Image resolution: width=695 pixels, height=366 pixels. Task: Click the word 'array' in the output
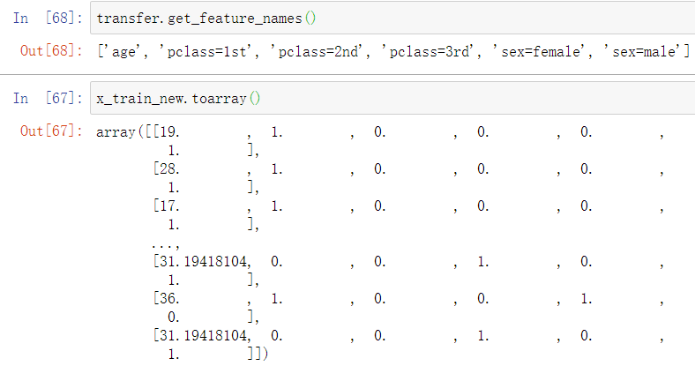[116, 131]
